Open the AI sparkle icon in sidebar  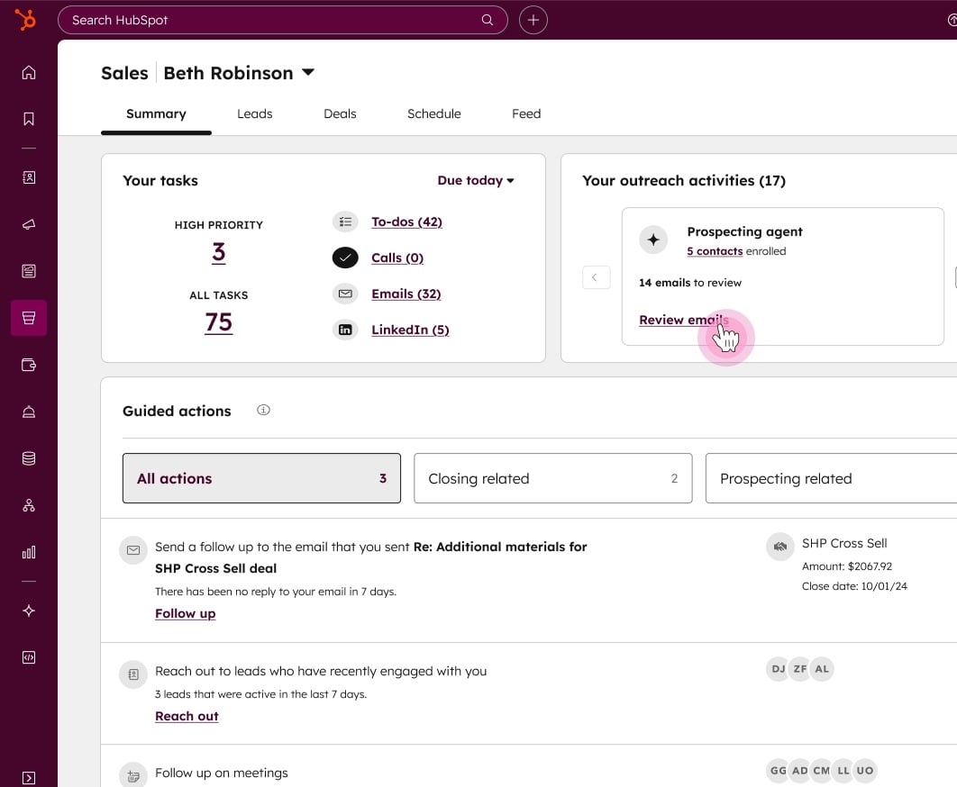coord(29,611)
